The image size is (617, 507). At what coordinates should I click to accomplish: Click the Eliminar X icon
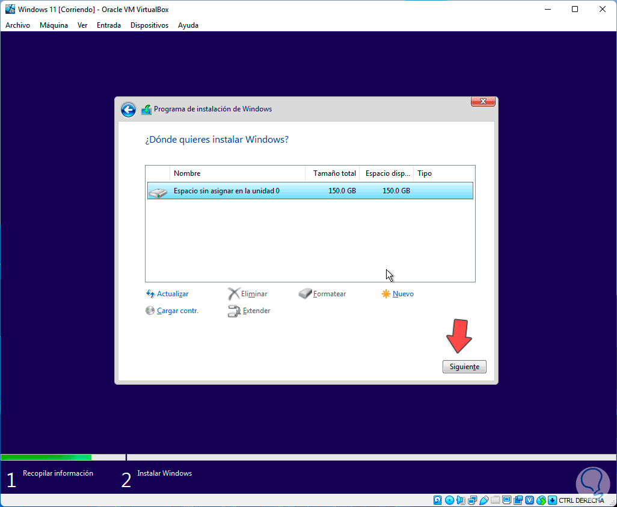(x=234, y=294)
